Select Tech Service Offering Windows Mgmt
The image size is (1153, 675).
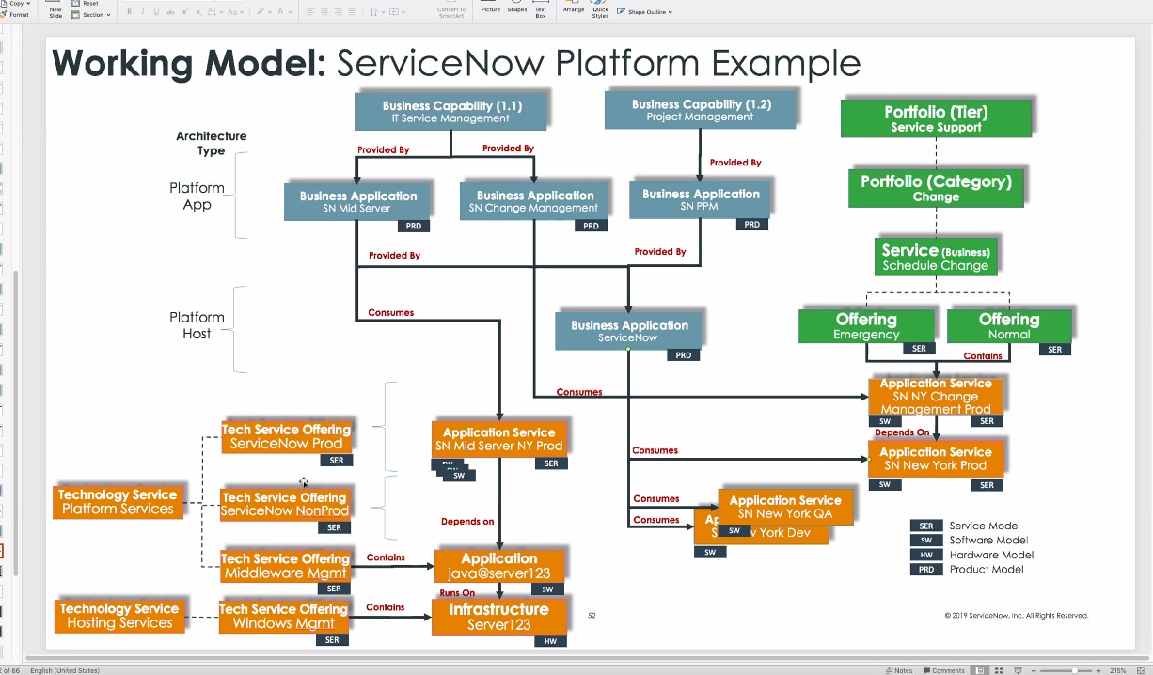[x=284, y=616]
